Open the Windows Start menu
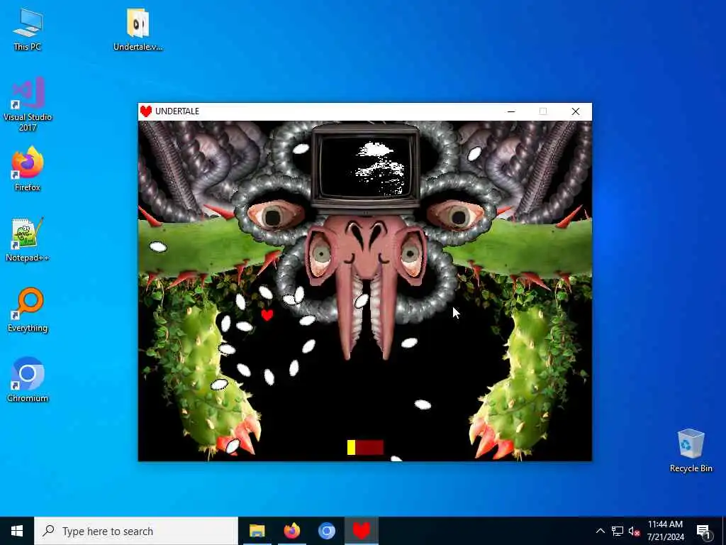Image resolution: width=726 pixels, height=545 pixels. pos(17,531)
